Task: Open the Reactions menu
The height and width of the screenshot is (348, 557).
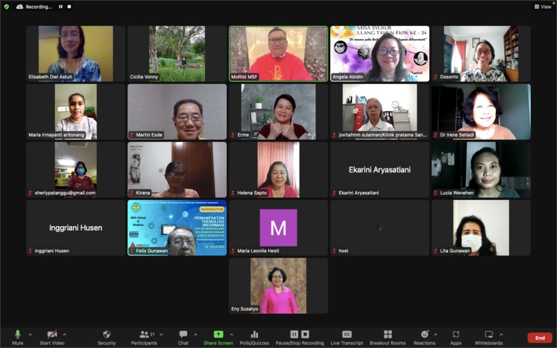Action: pos(424,334)
